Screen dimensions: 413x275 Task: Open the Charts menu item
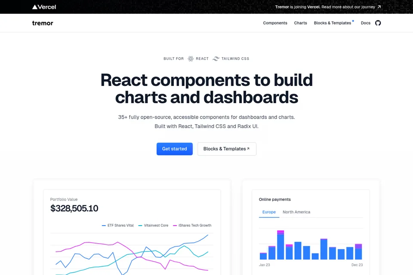301,23
